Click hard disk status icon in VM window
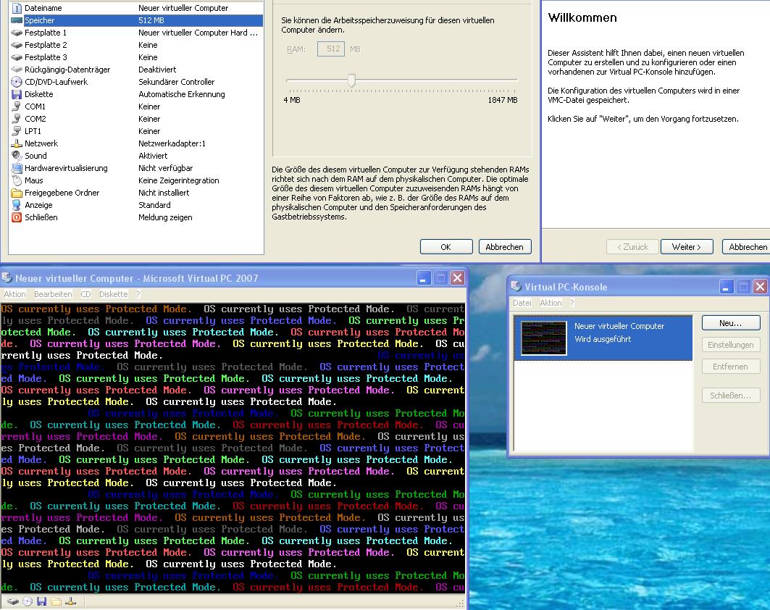This screenshot has height=610, width=770. [x=13, y=601]
